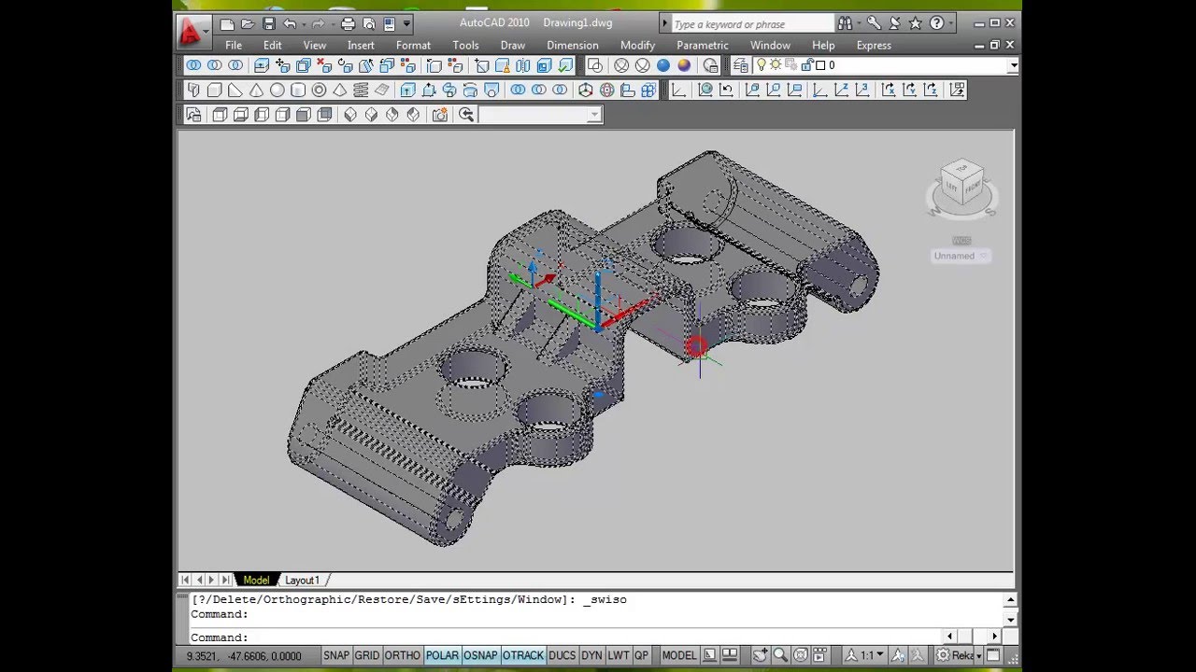The height and width of the screenshot is (672, 1196).
Task: Toggle OTRACK in status bar
Action: pyautogui.click(x=523, y=655)
